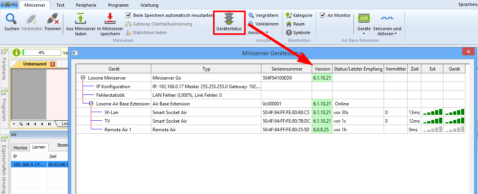Collapse Loxone Miniserver tree node
Viewport: 478px width, 194px height.
(83, 78)
